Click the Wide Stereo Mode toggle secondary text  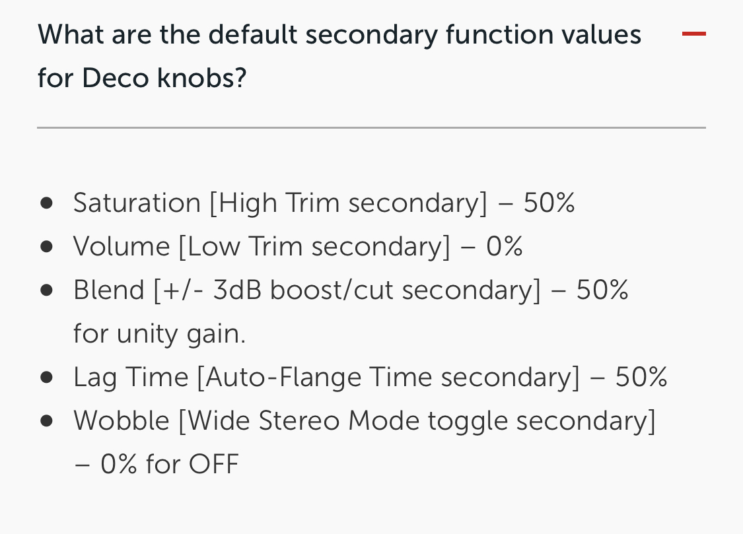pos(417,420)
